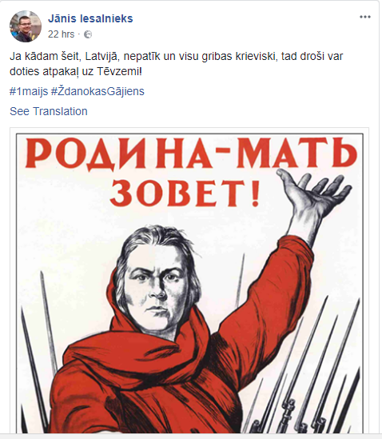382x439 pixels.
Task: Open the three-dot post options menu
Action: point(365,17)
